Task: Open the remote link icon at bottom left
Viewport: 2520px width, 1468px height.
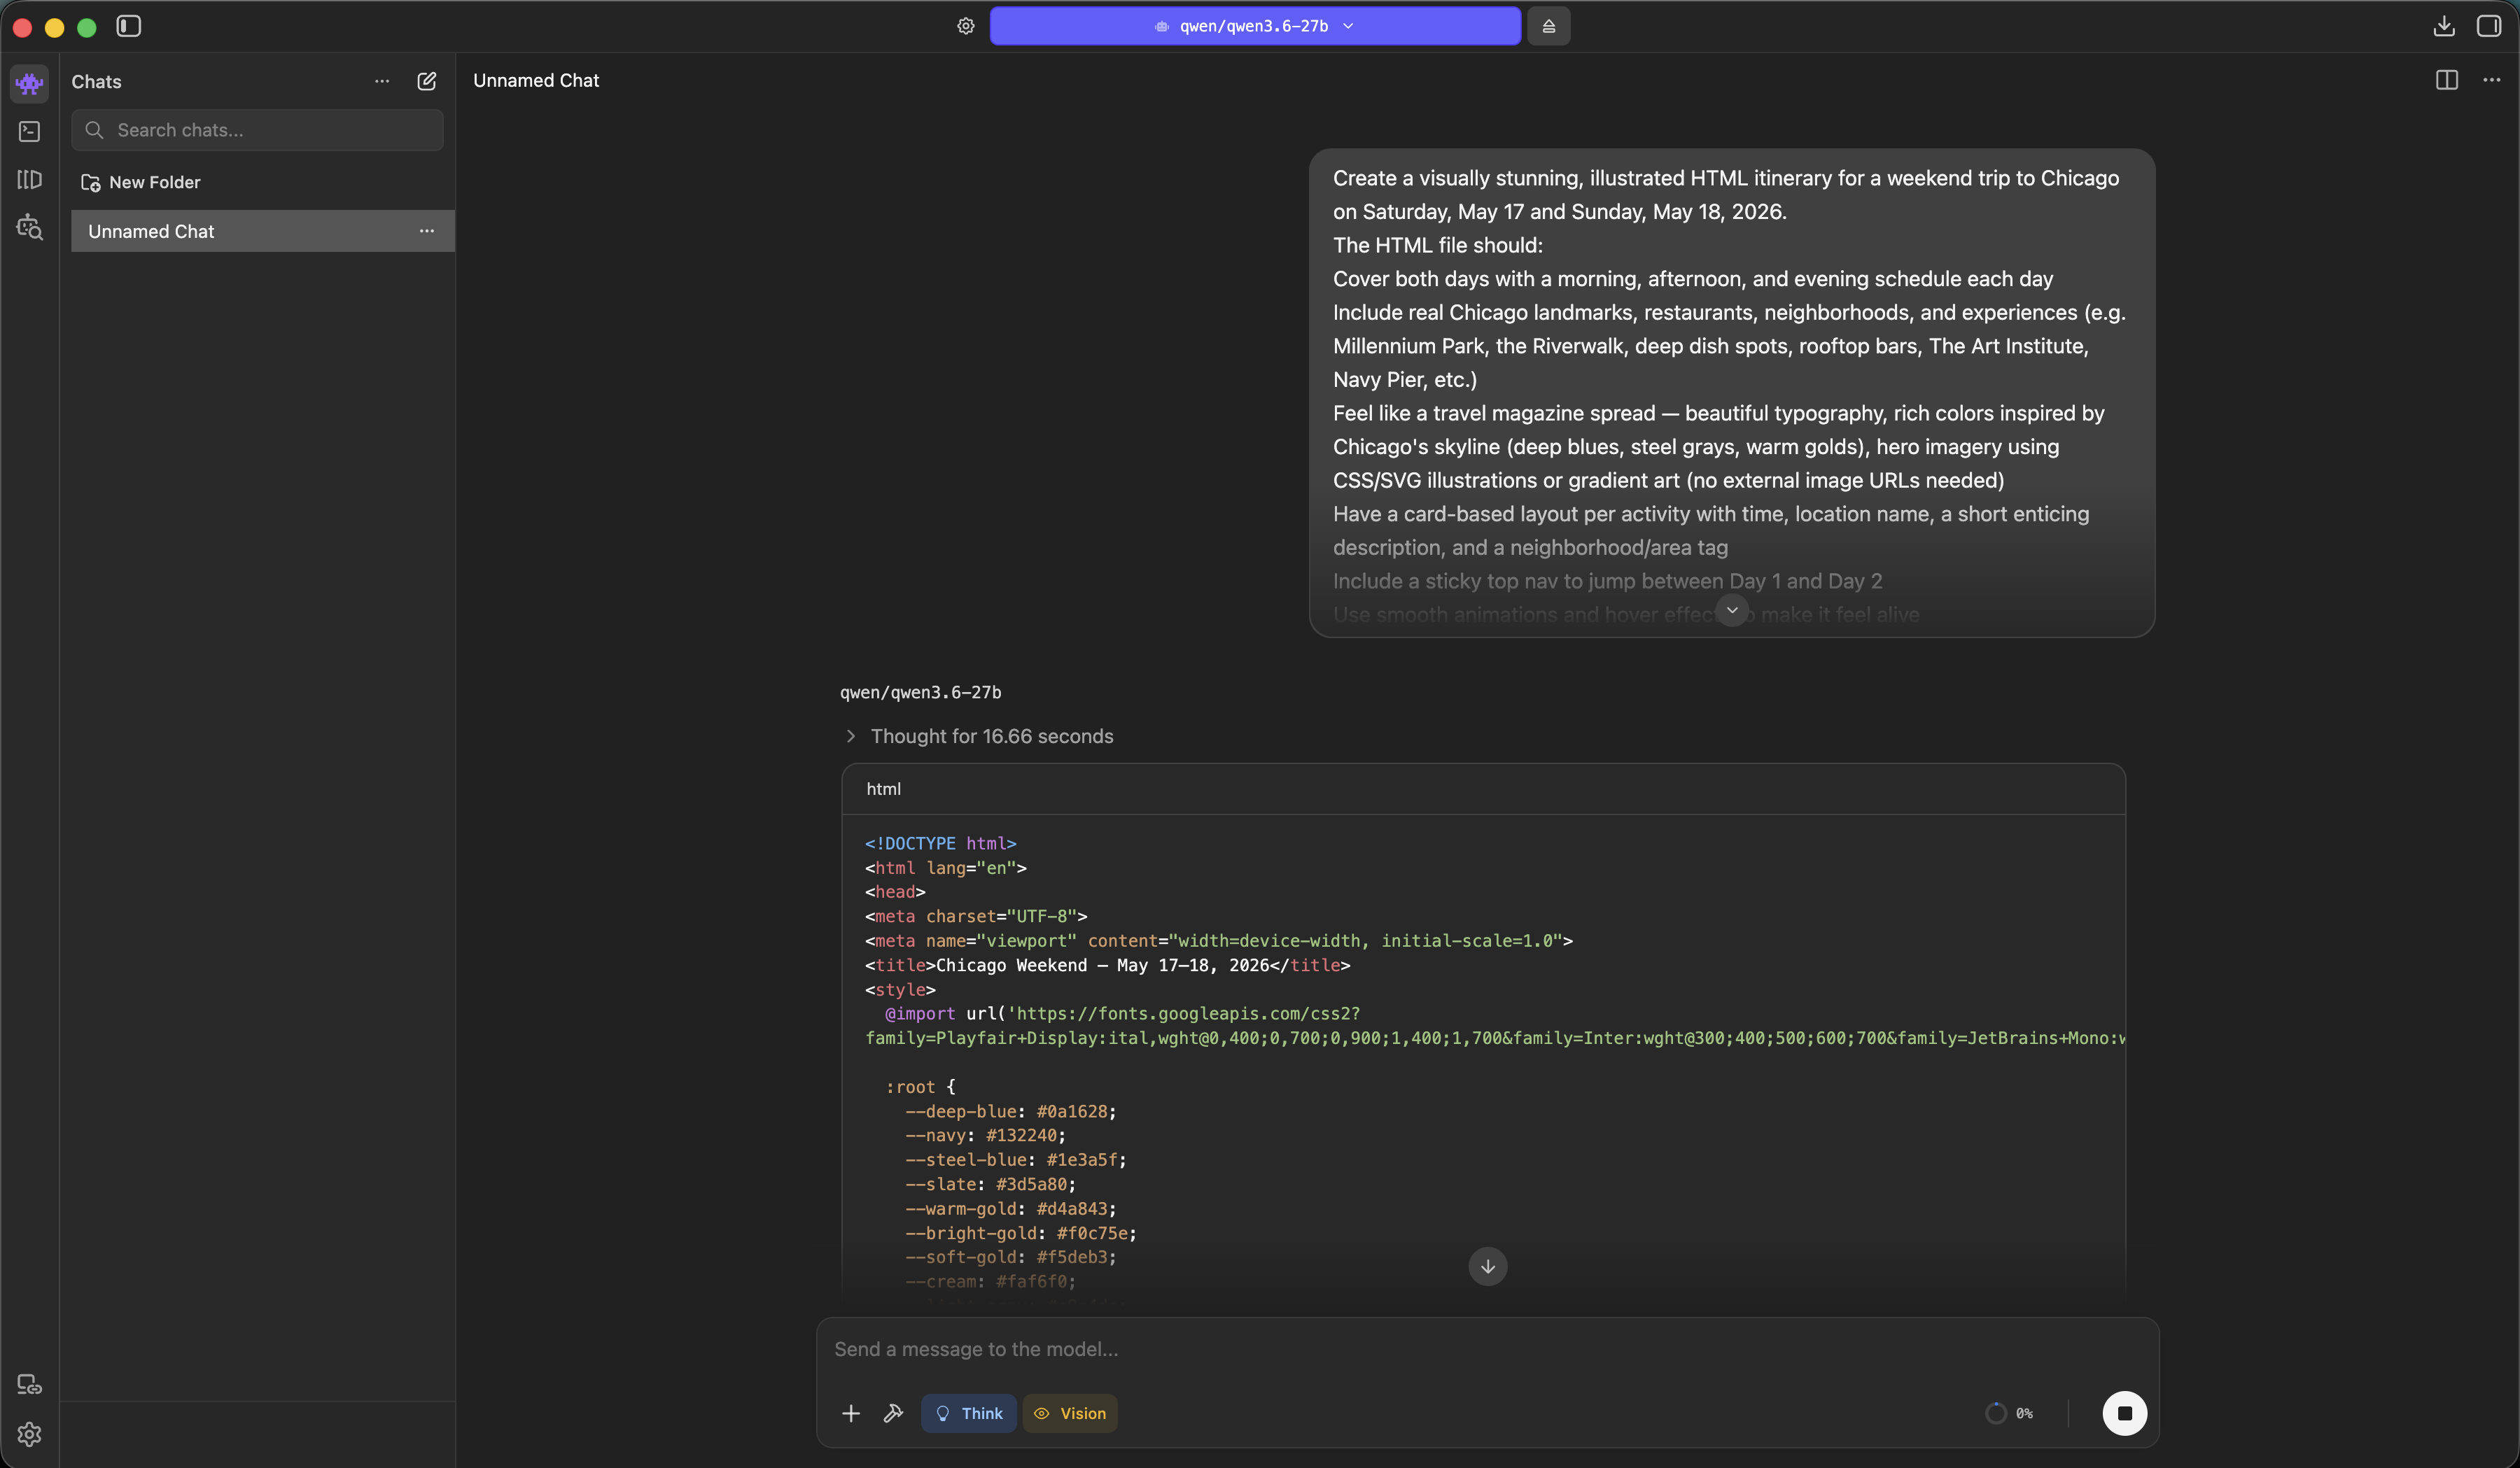Action: (x=29, y=1384)
